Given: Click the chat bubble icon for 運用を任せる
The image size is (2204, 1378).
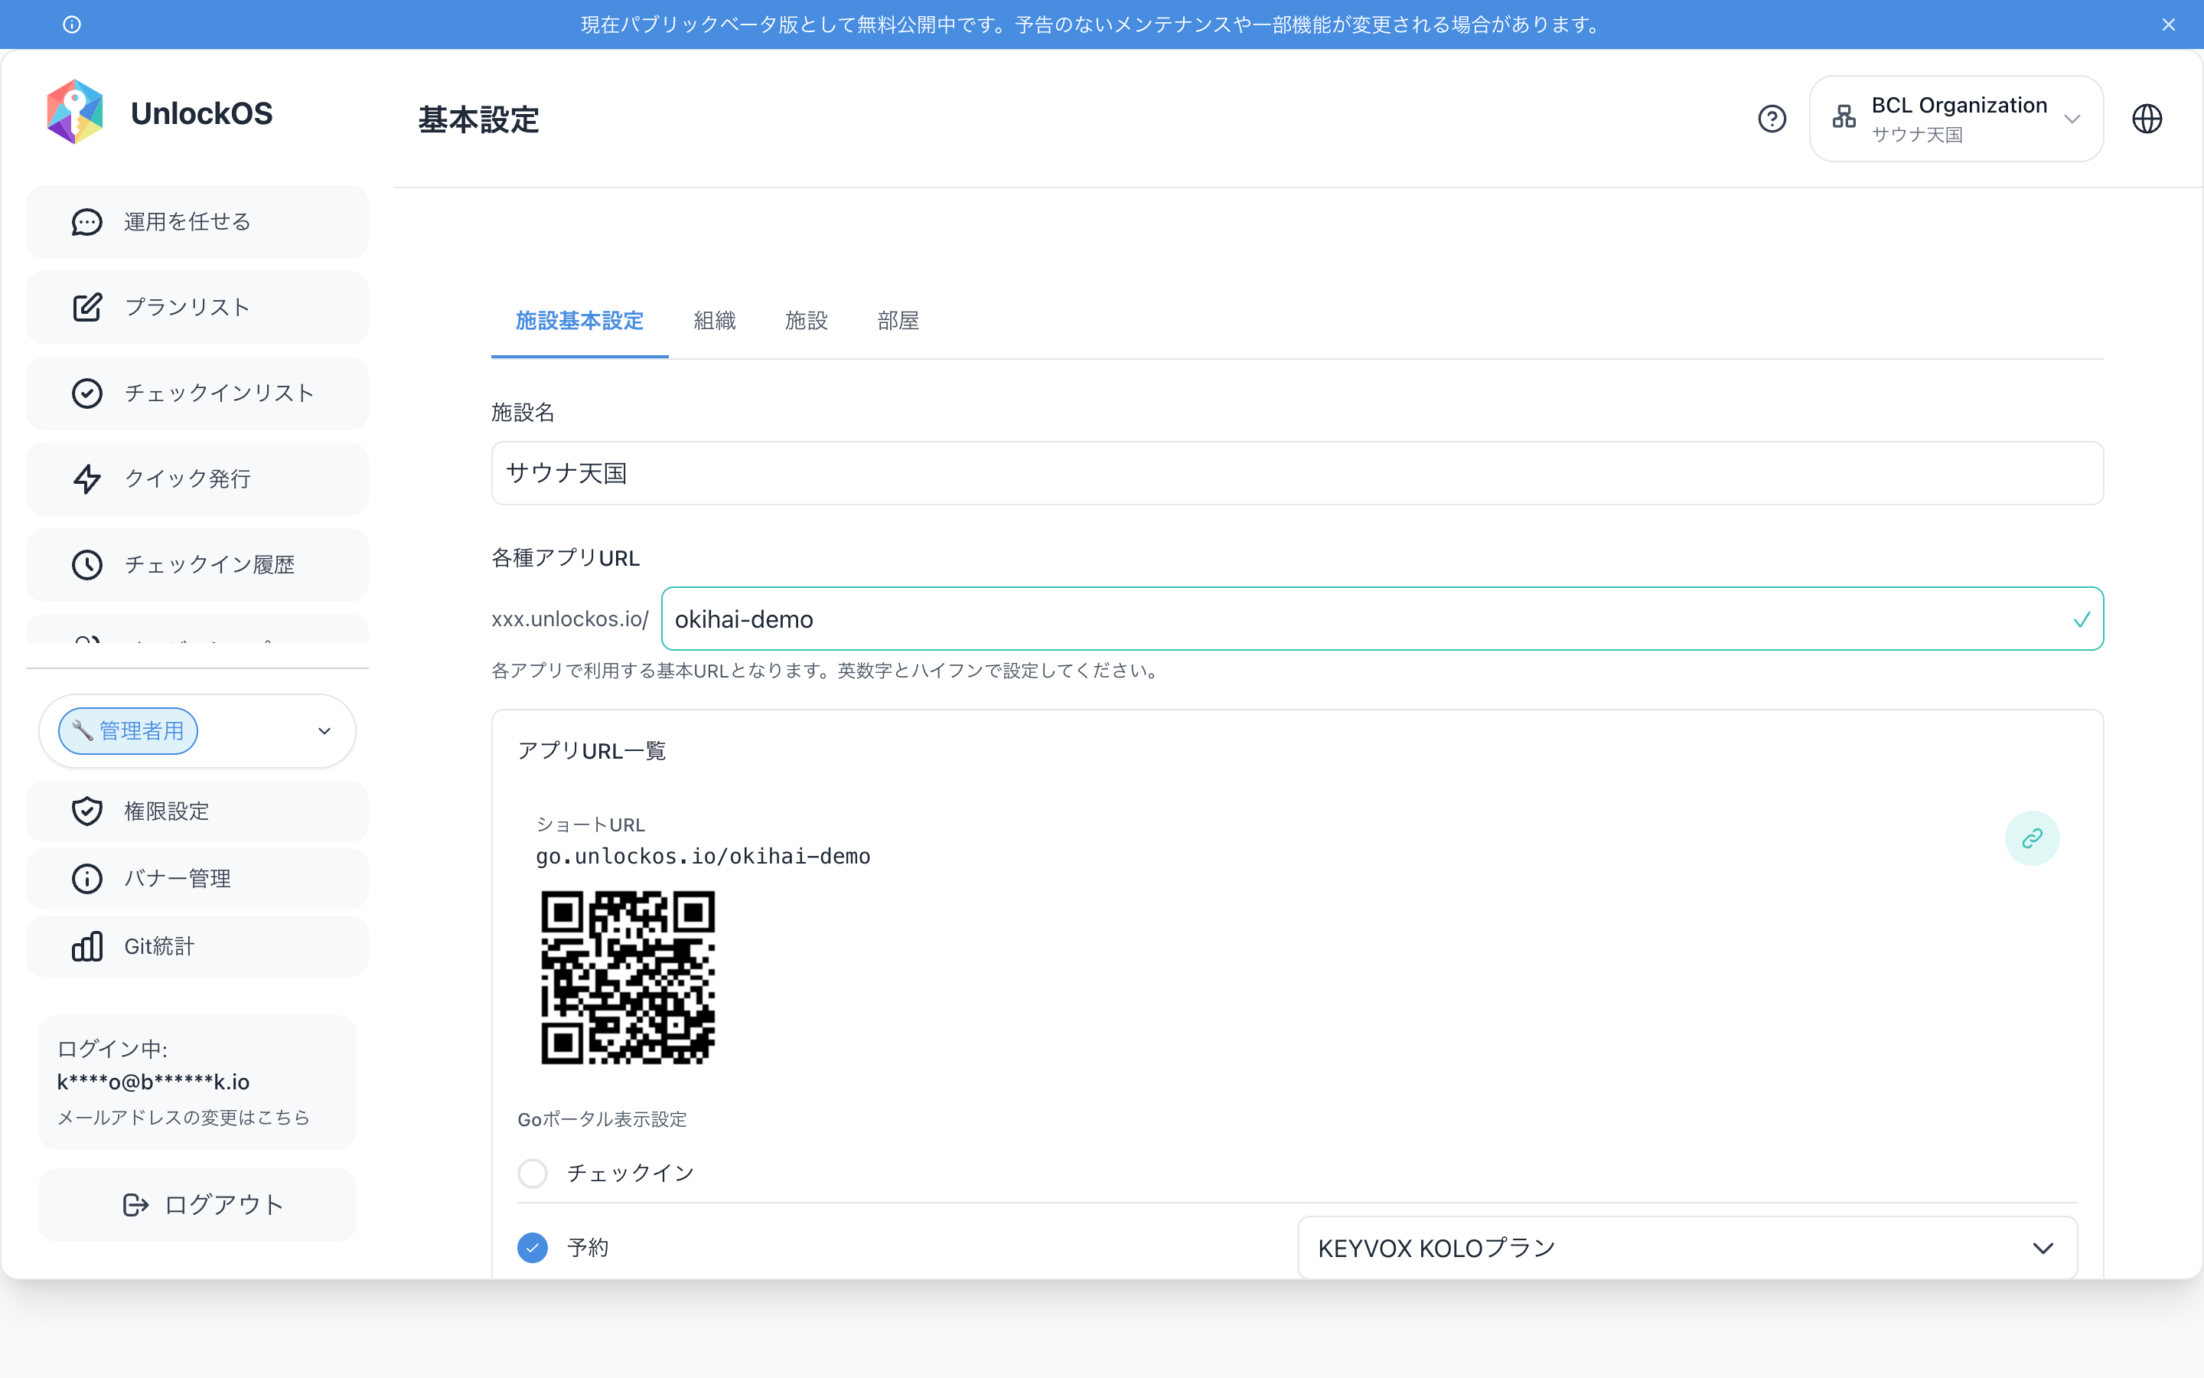Looking at the screenshot, I should pos(86,222).
